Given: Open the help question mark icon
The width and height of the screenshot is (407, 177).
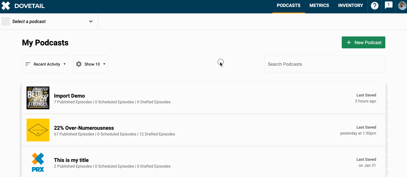Looking at the screenshot, I should [x=374, y=6].
